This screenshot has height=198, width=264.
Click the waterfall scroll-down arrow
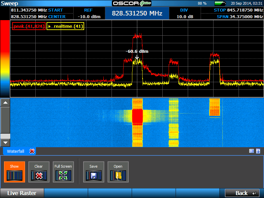pyautogui.click(x=5, y=142)
